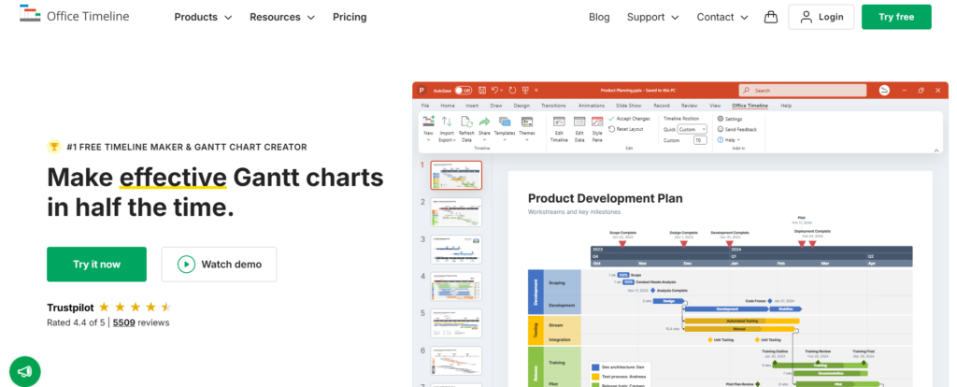Screen dimensions: 957x387
Task: Click the undo arrow in title bar
Action: 495,91
